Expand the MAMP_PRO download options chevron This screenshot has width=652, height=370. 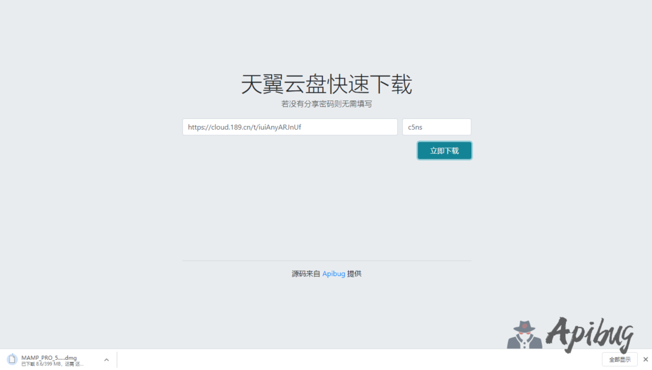[x=106, y=360]
